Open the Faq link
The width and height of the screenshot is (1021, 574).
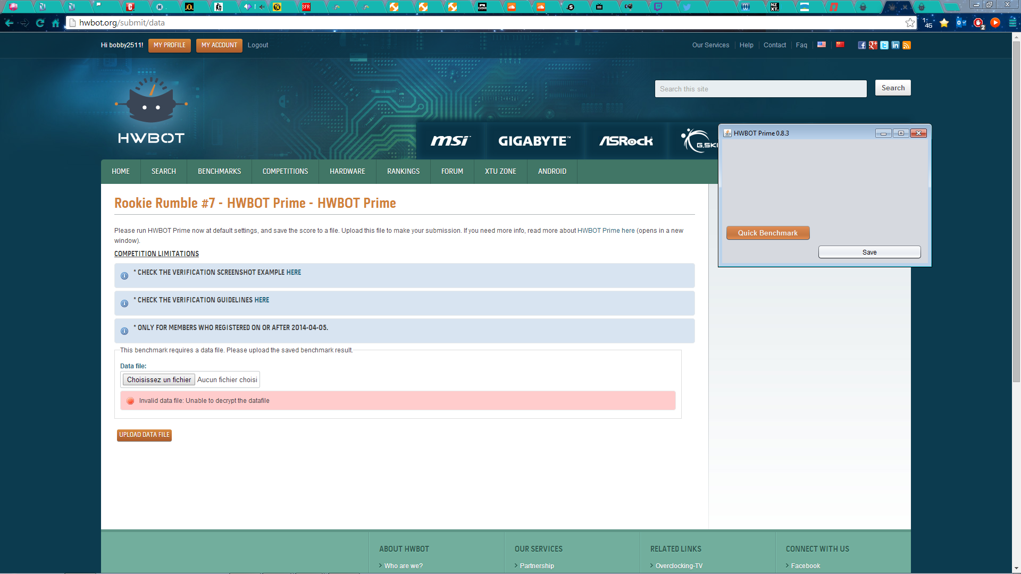[x=801, y=45]
